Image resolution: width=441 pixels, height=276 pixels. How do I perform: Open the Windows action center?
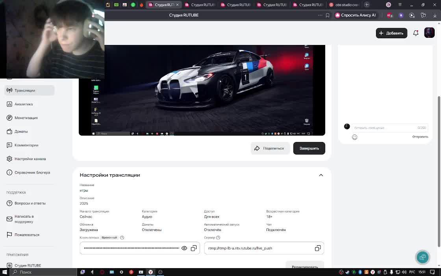click(433, 272)
